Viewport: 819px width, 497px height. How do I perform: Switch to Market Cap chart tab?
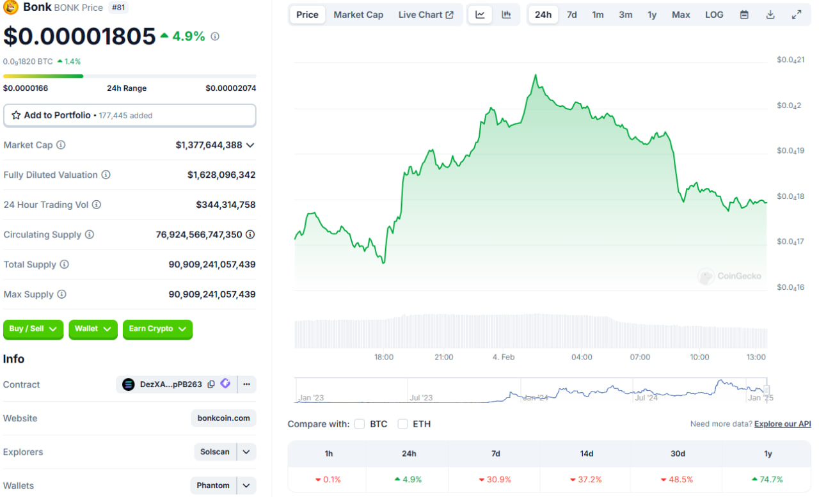coord(358,15)
